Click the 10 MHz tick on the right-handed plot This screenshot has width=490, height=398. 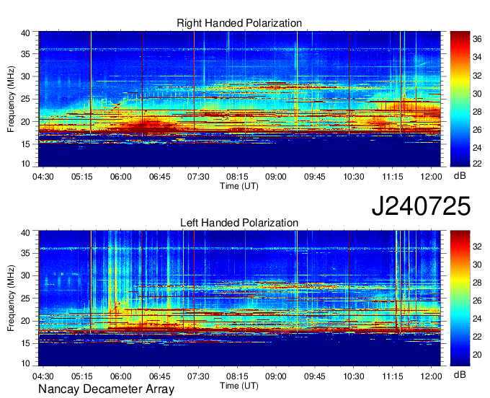[x=26, y=164]
